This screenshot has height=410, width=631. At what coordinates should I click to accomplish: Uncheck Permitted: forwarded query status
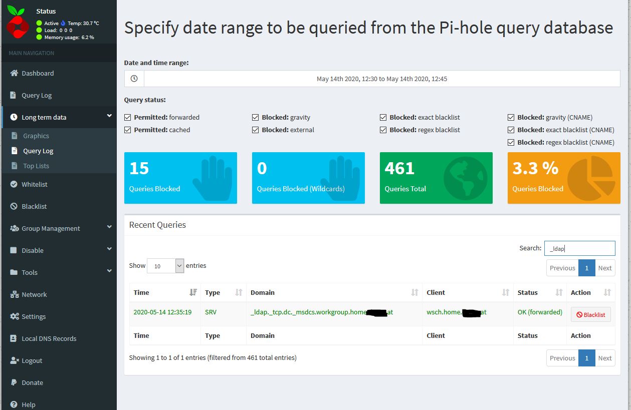[x=127, y=117]
